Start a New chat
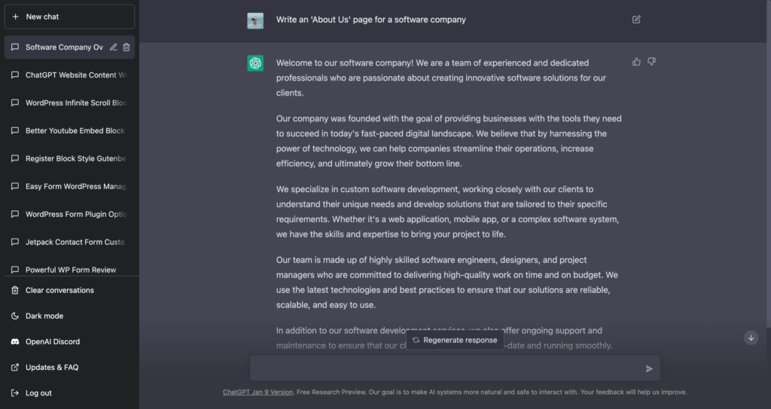The image size is (771, 409). 69,17
